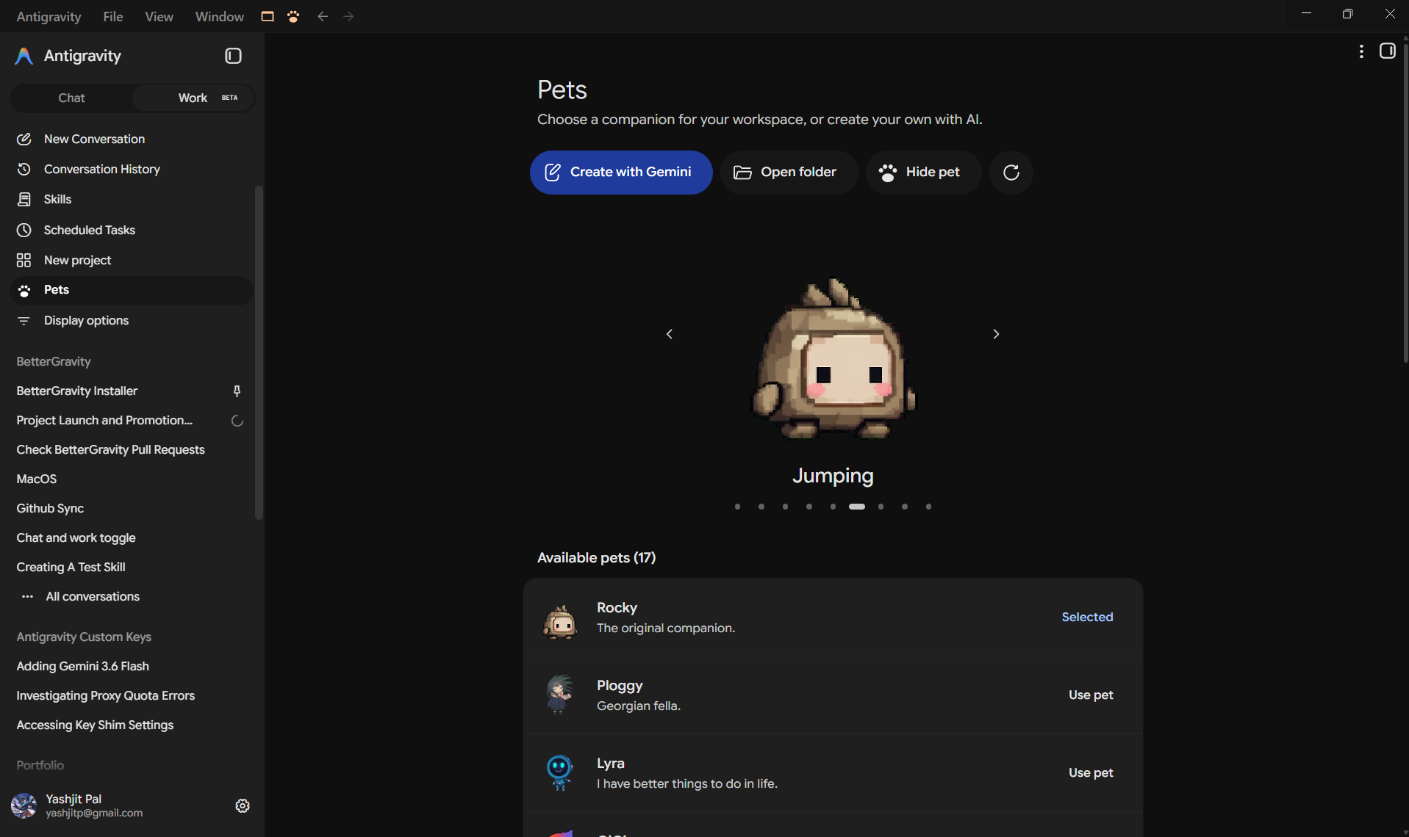Image resolution: width=1409 pixels, height=837 pixels.
Task: Click the window layout icon in menu bar
Action: pos(268,16)
